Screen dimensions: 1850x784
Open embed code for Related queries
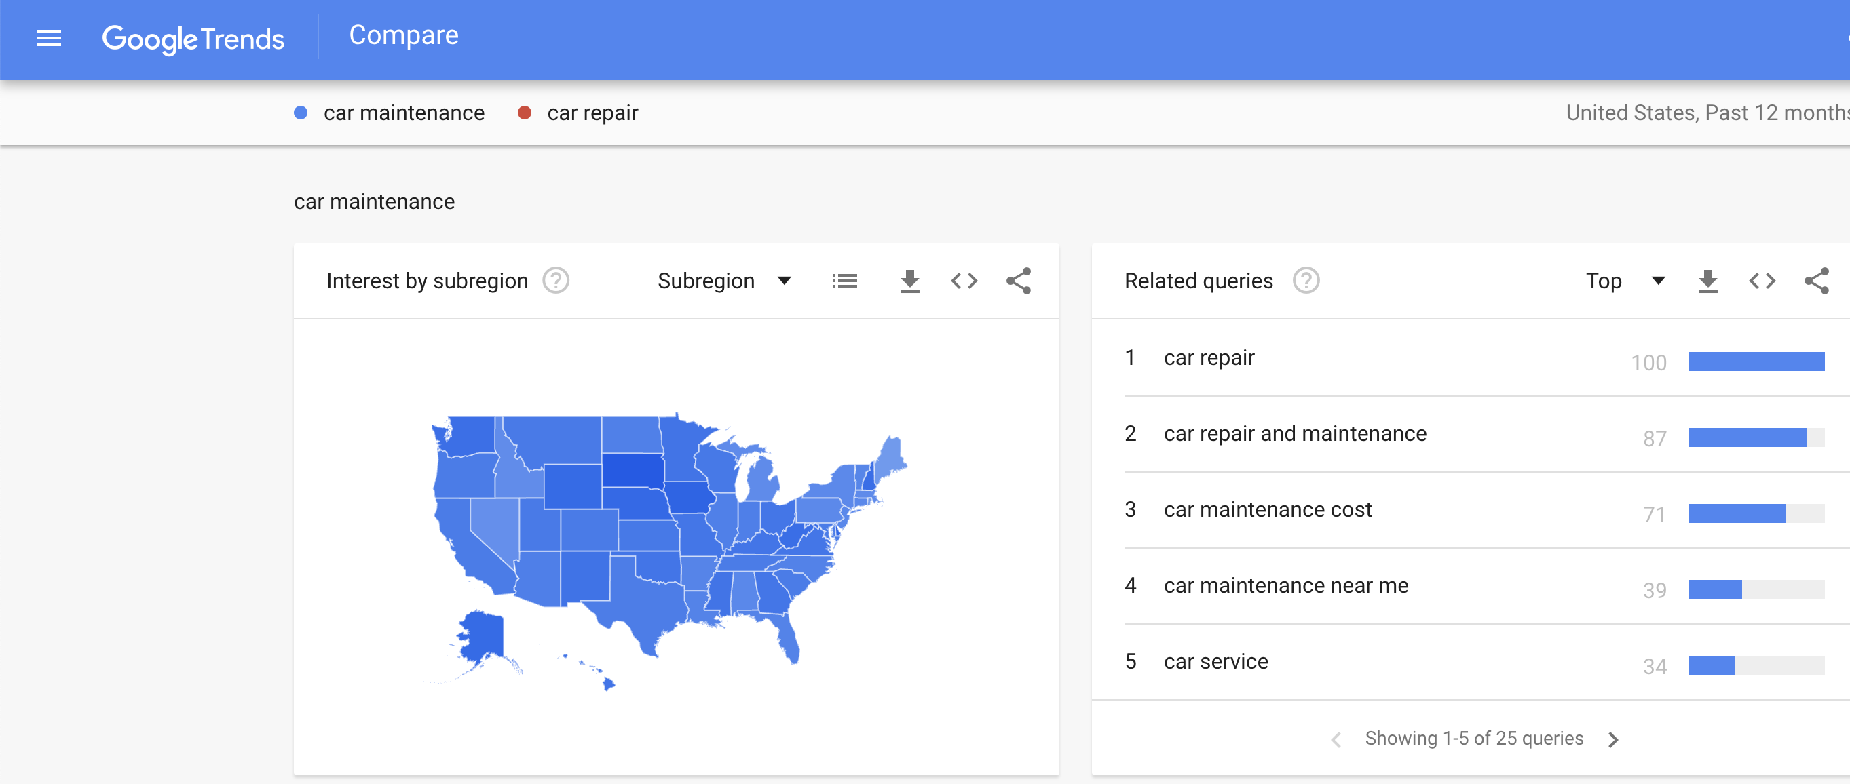1762,281
